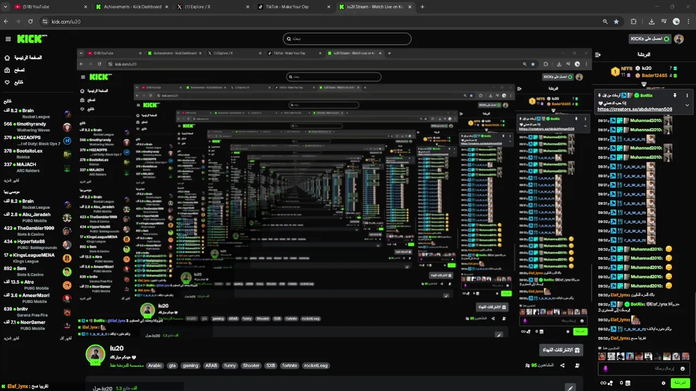Open the hamburger menu beside the Kick logo

pyautogui.click(x=8, y=39)
